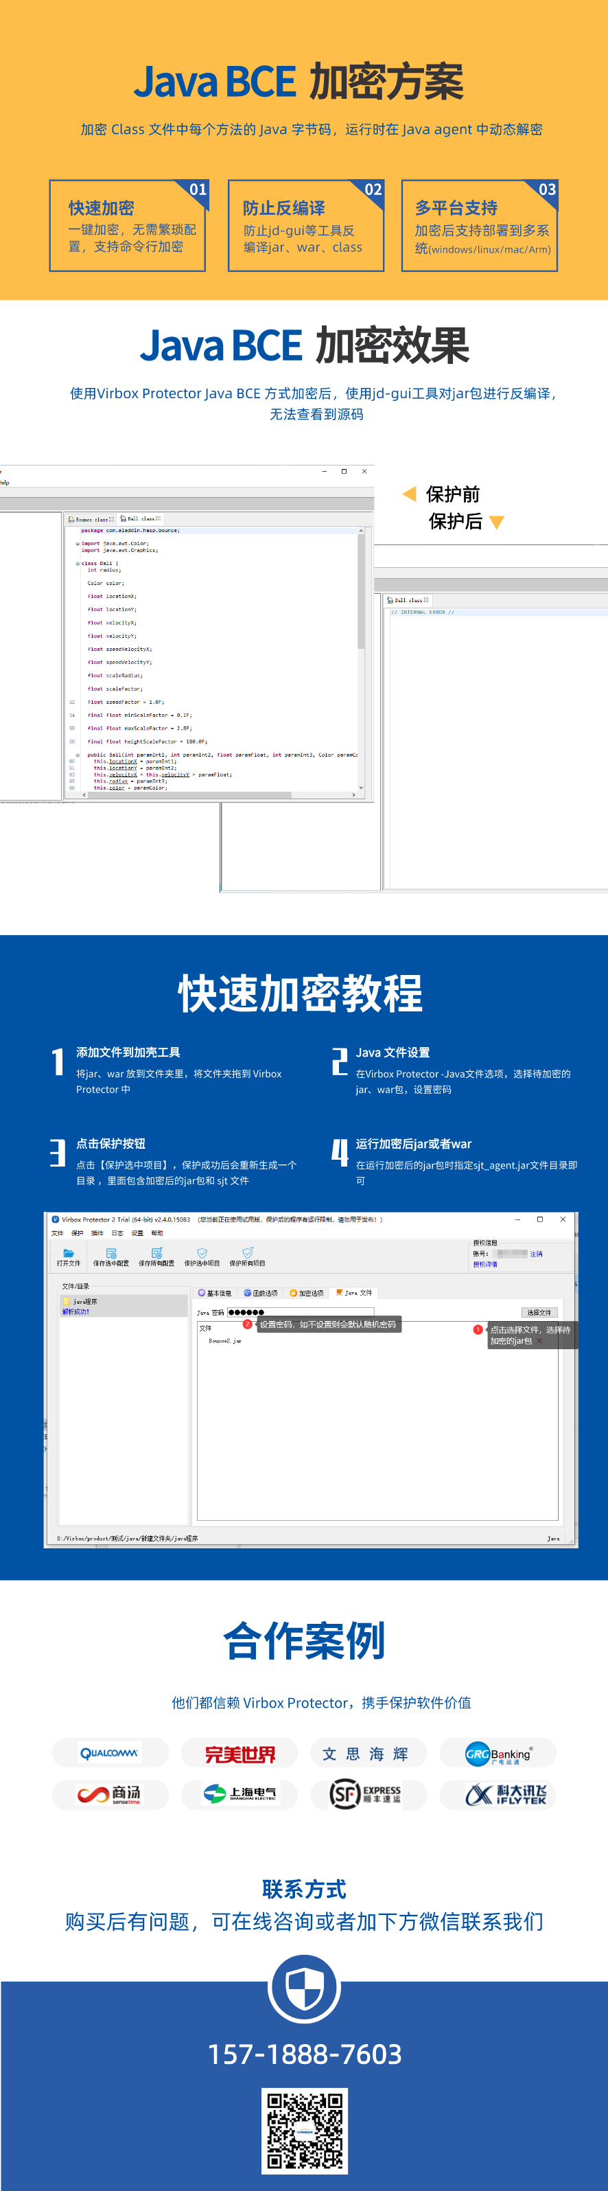Collapse the Ball constructor block

(x=78, y=755)
